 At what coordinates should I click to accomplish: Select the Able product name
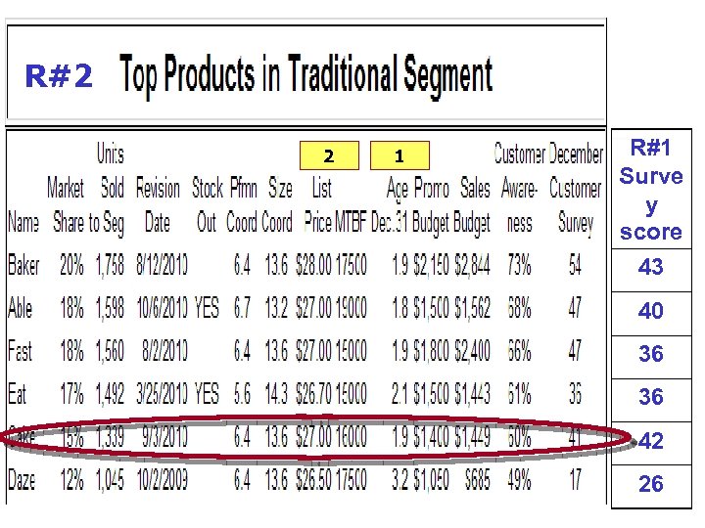[21, 308]
